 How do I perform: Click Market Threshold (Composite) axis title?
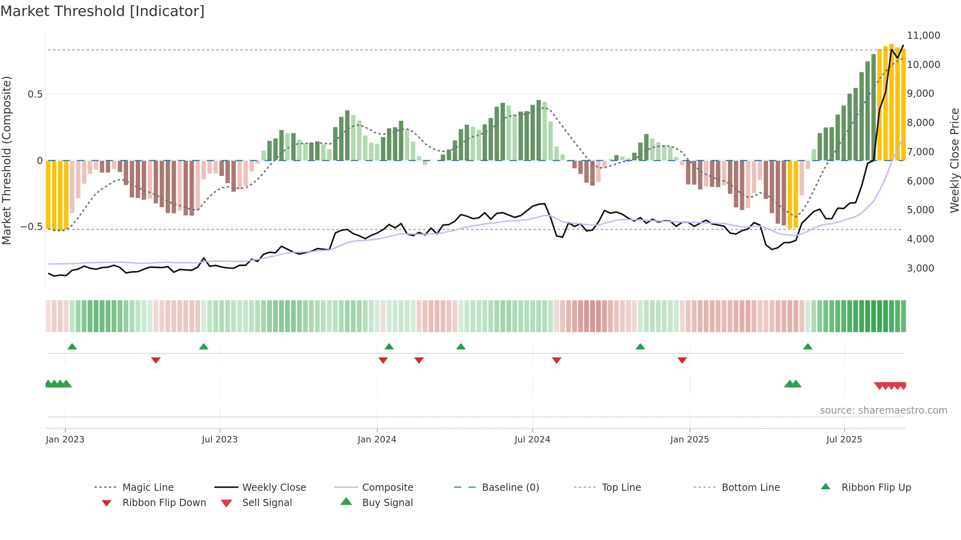coord(6,160)
